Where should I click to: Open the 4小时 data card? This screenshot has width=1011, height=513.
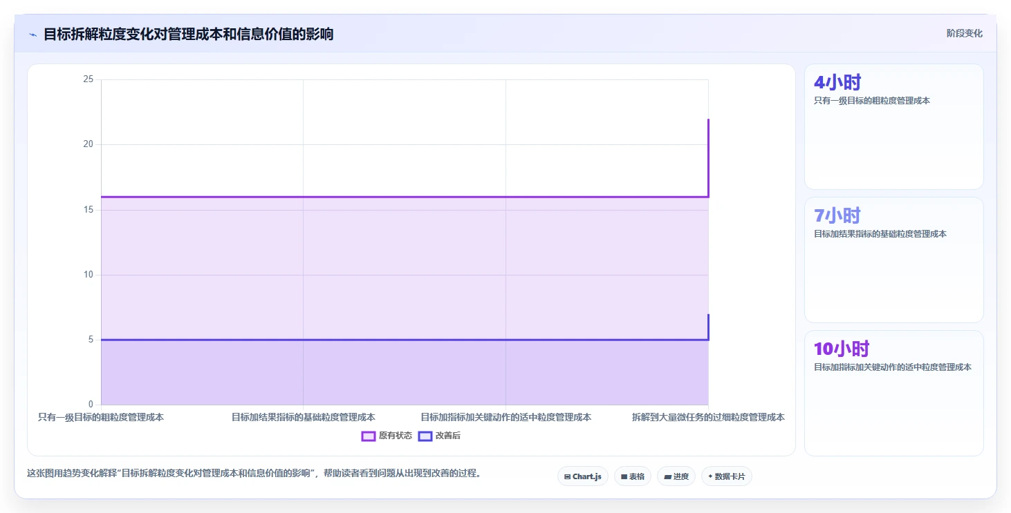click(893, 126)
